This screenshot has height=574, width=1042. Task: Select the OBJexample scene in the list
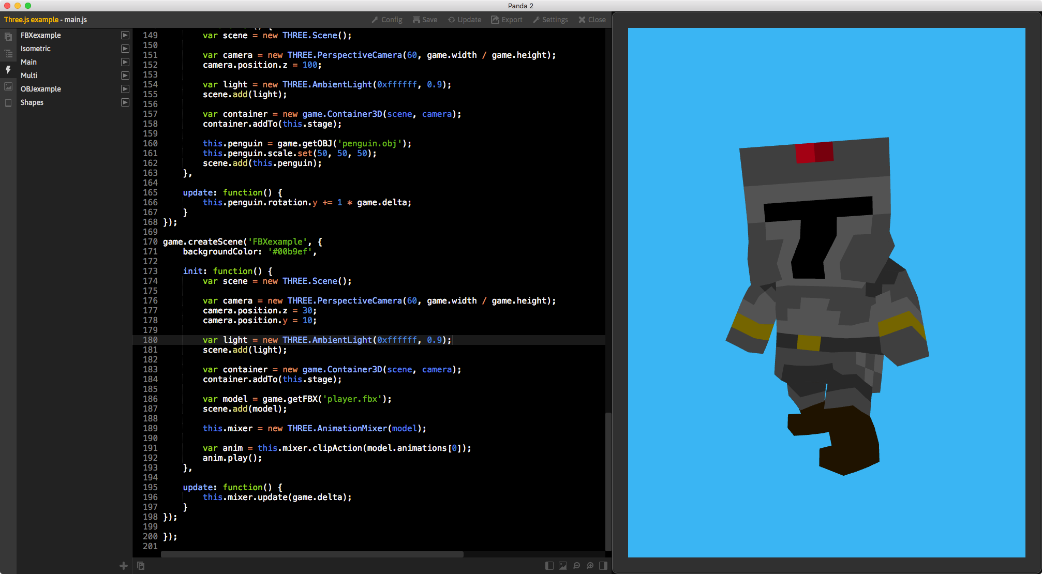41,89
